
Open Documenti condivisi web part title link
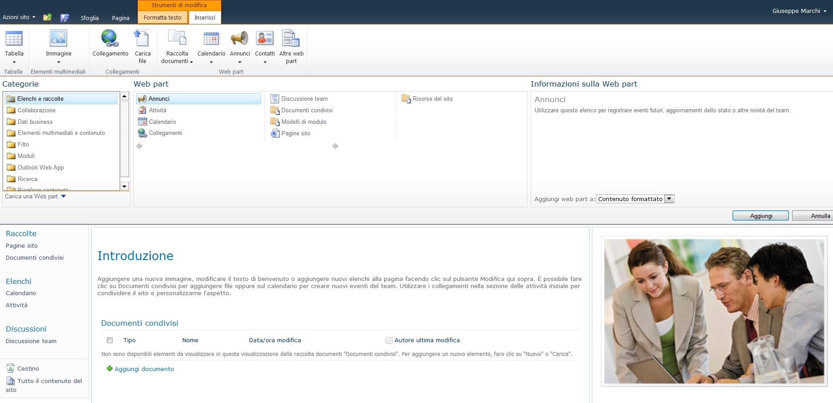140,323
